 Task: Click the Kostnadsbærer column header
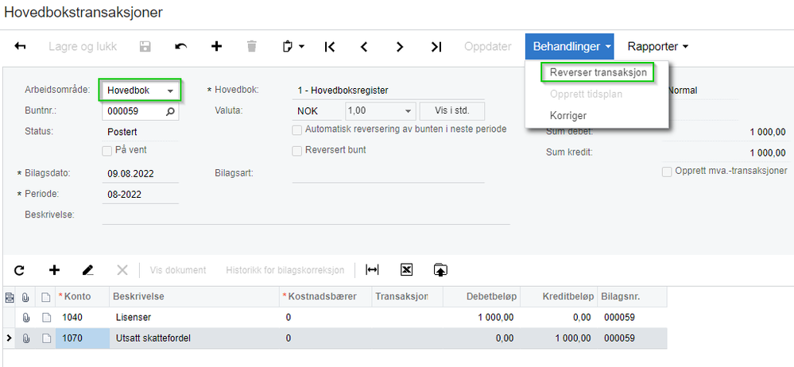(326, 296)
